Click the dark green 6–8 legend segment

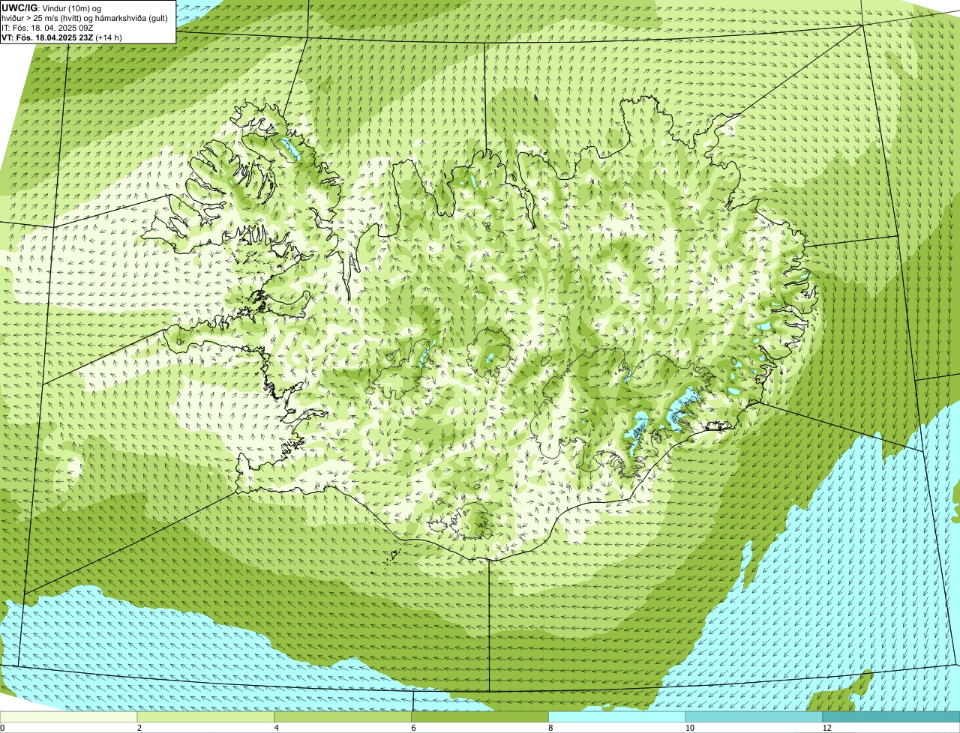[481, 717]
